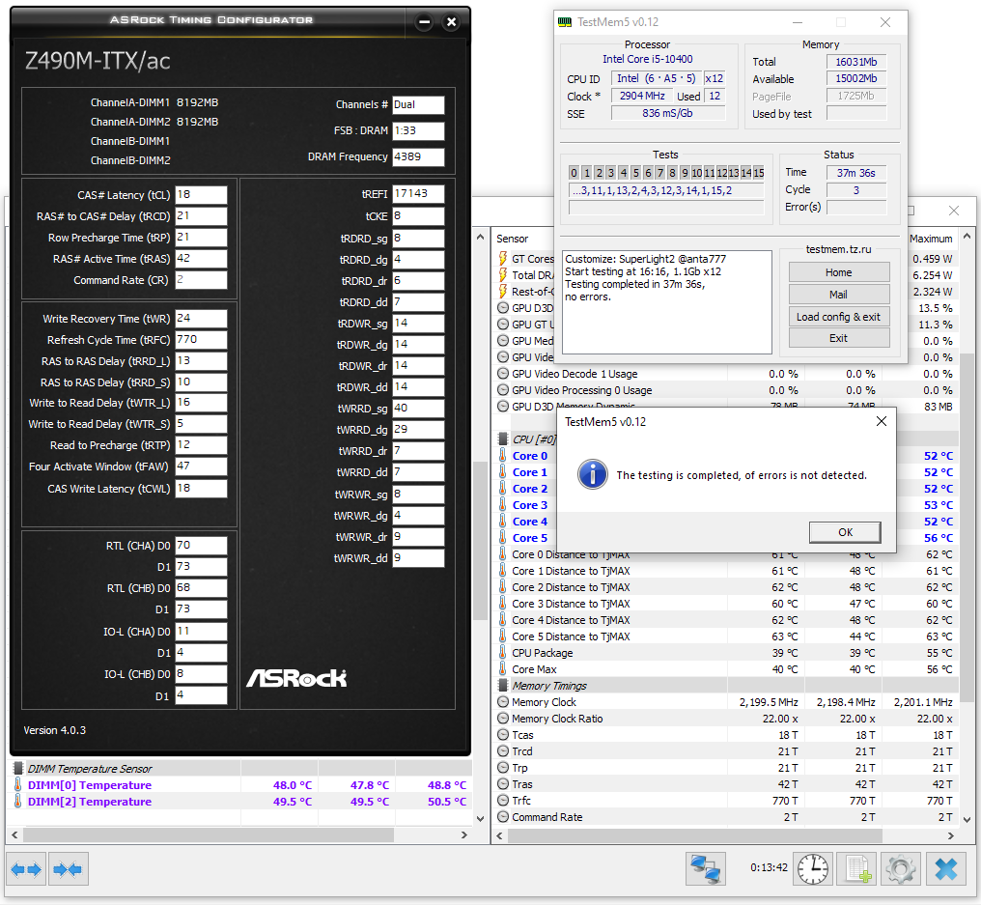
Task: Click the Core 5 thermometer icon
Action: coord(502,538)
